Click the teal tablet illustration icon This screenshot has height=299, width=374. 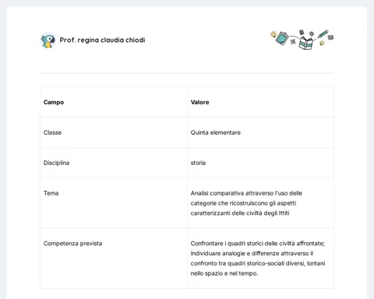282,38
